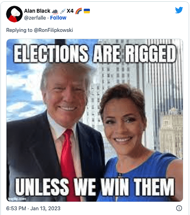Click the Ukraine flag emoji

[x=87, y=11]
